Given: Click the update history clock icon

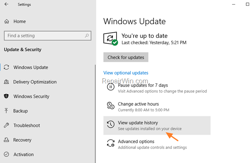Looking at the screenshot, I should [111, 124].
